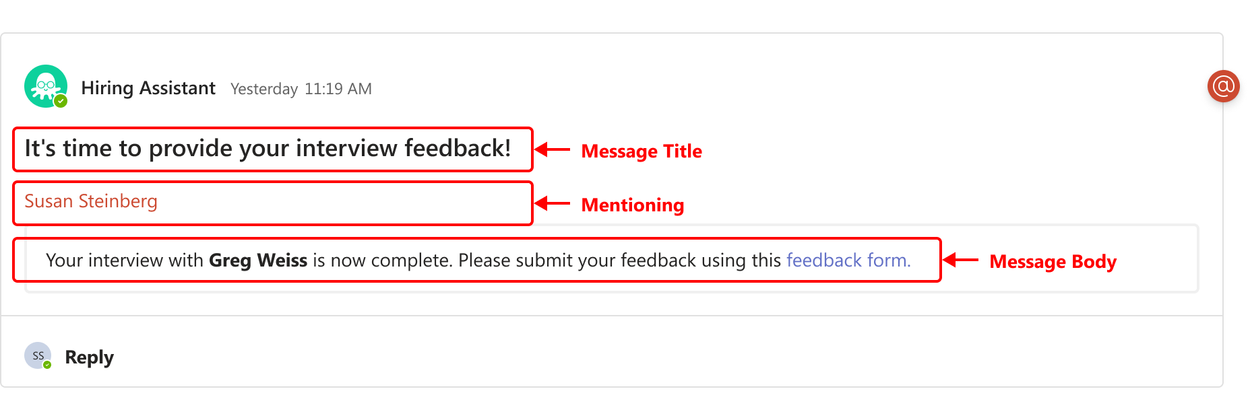Click the bold Greg Weiss name
1250x420 pixels.
(x=258, y=260)
